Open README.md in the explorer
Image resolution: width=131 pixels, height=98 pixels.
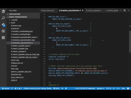pyautogui.click(x=16, y=74)
